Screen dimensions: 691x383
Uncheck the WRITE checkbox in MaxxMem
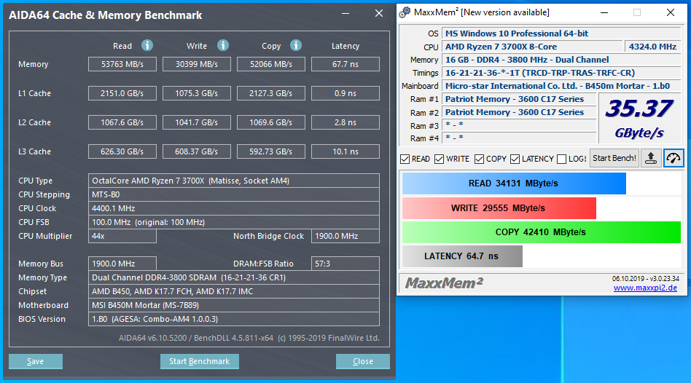(x=439, y=159)
